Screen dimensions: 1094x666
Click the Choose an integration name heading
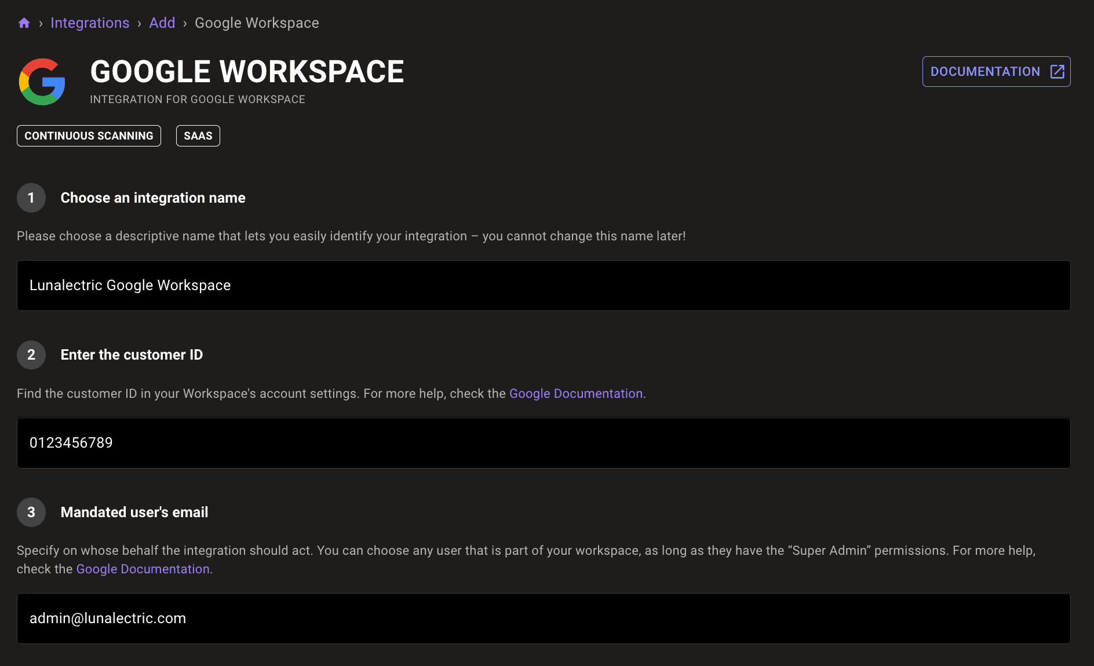pos(152,197)
